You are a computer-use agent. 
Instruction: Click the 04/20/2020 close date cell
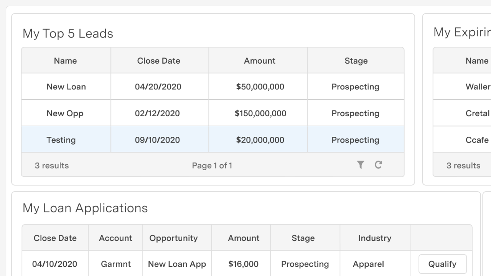[x=158, y=87]
